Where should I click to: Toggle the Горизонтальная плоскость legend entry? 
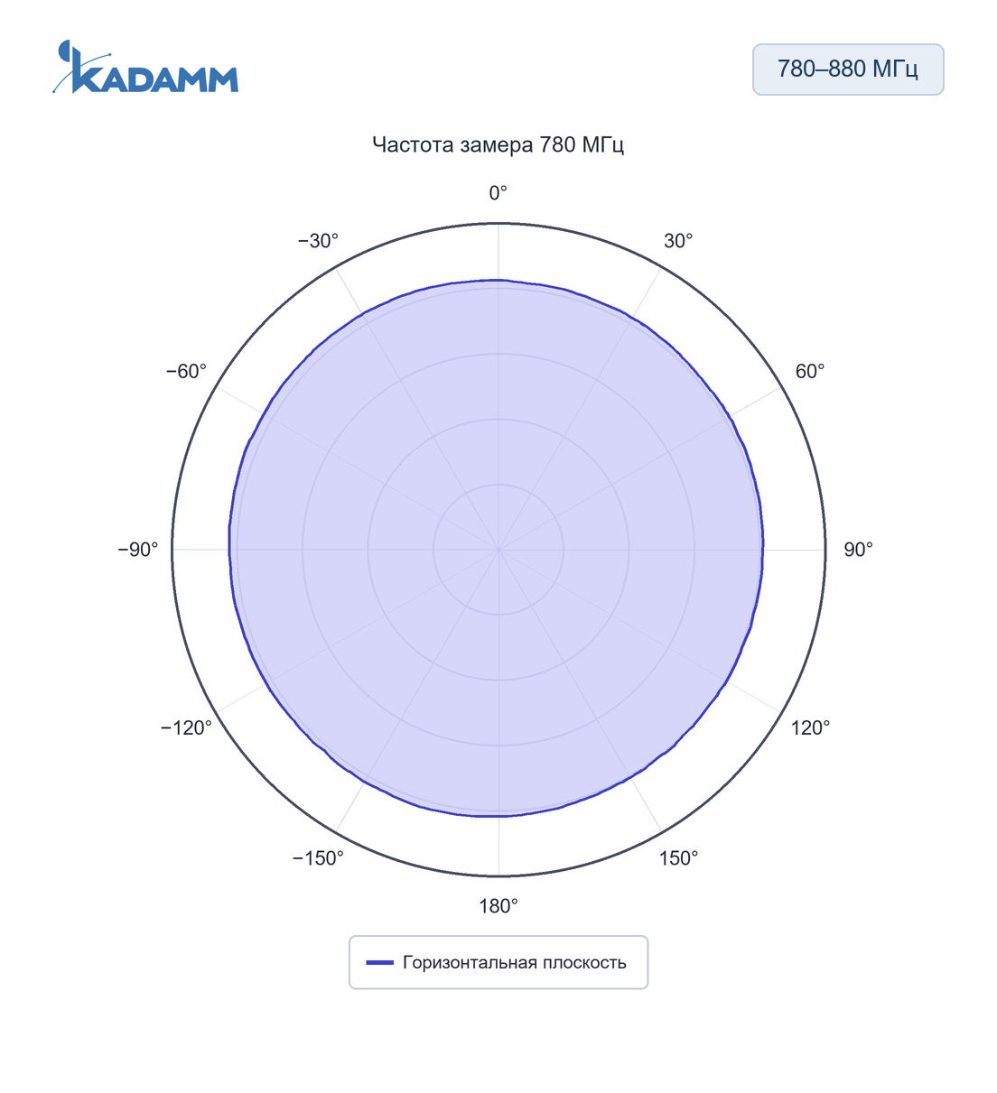(x=498, y=962)
